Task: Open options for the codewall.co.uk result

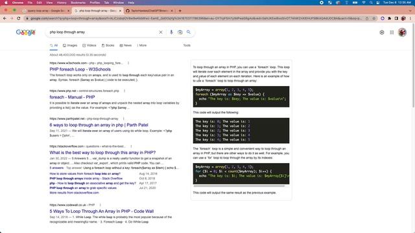Action: [x=100, y=205]
